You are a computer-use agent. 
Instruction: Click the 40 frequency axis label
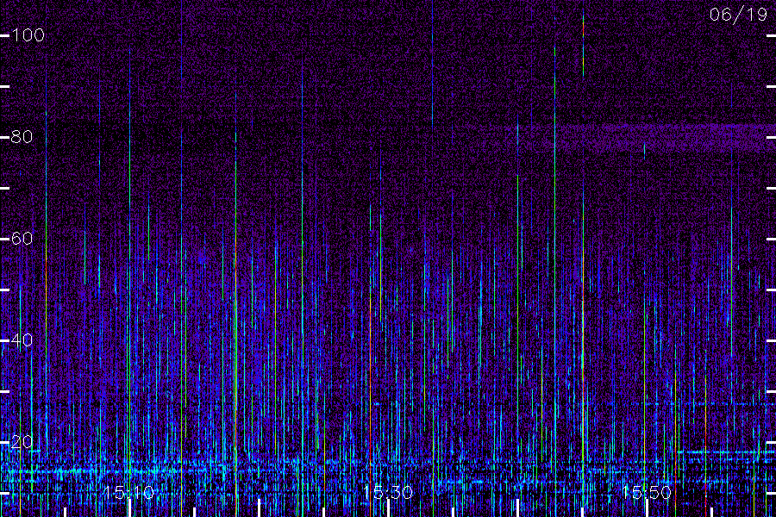click(22, 339)
